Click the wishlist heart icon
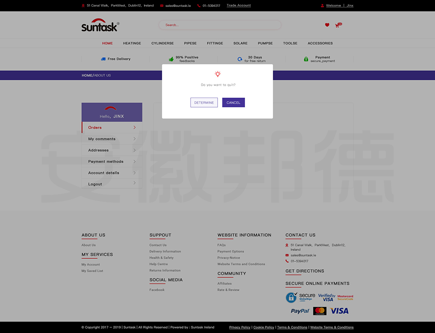Viewport: 435px width, 333px height. click(327, 25)
